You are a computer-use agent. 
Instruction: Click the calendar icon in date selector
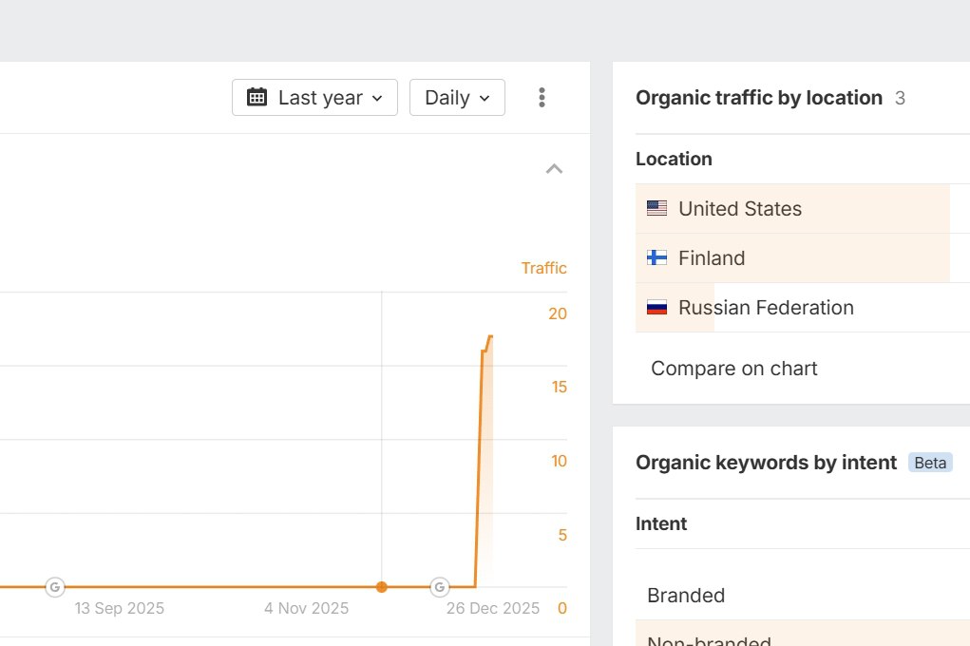pyautogui.click(x=257, y=97)
